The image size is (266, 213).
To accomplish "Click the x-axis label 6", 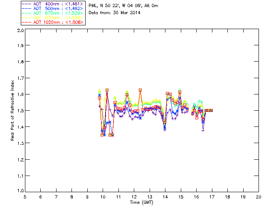I will [41, 197].
